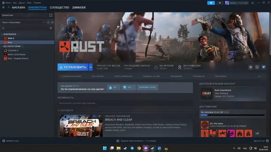Click the Установить install button
Image resolution: width=271 pixels, height=152 pixels.
coord(73,67)
